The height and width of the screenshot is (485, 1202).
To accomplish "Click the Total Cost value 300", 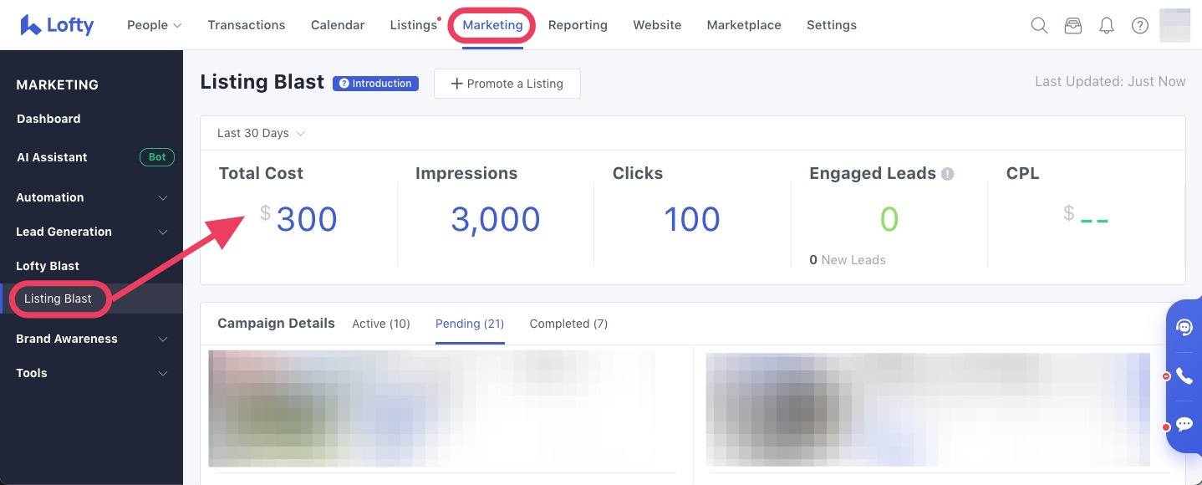I will tap(307, 219).
